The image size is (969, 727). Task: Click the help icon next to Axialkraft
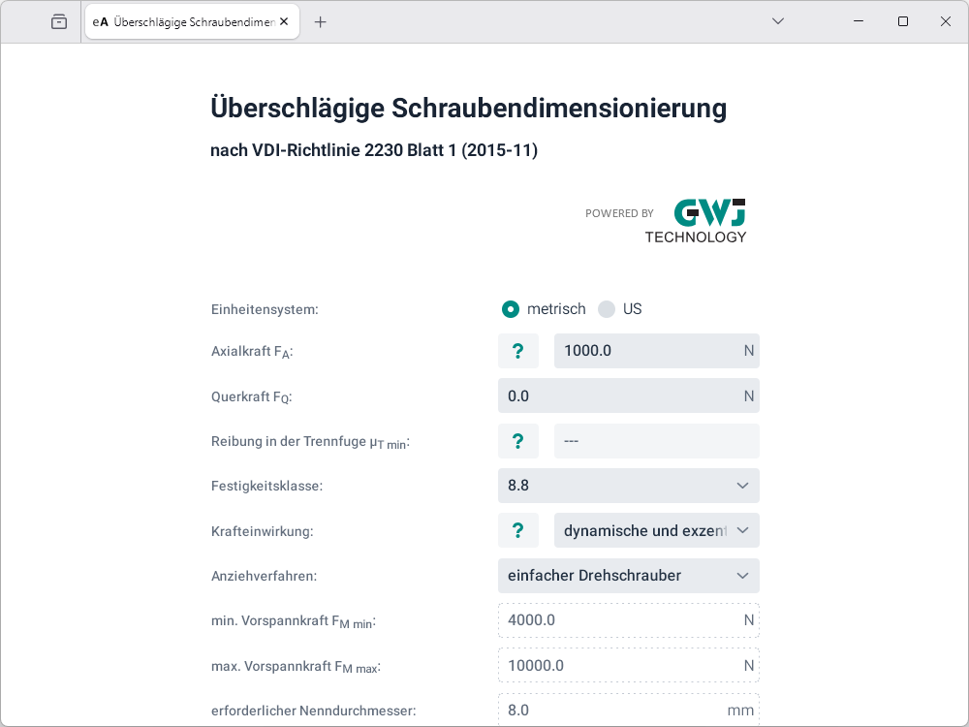[518, 351]
